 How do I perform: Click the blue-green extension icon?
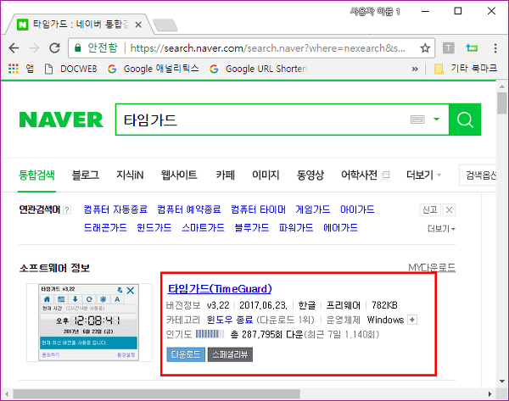coord(472,48)
